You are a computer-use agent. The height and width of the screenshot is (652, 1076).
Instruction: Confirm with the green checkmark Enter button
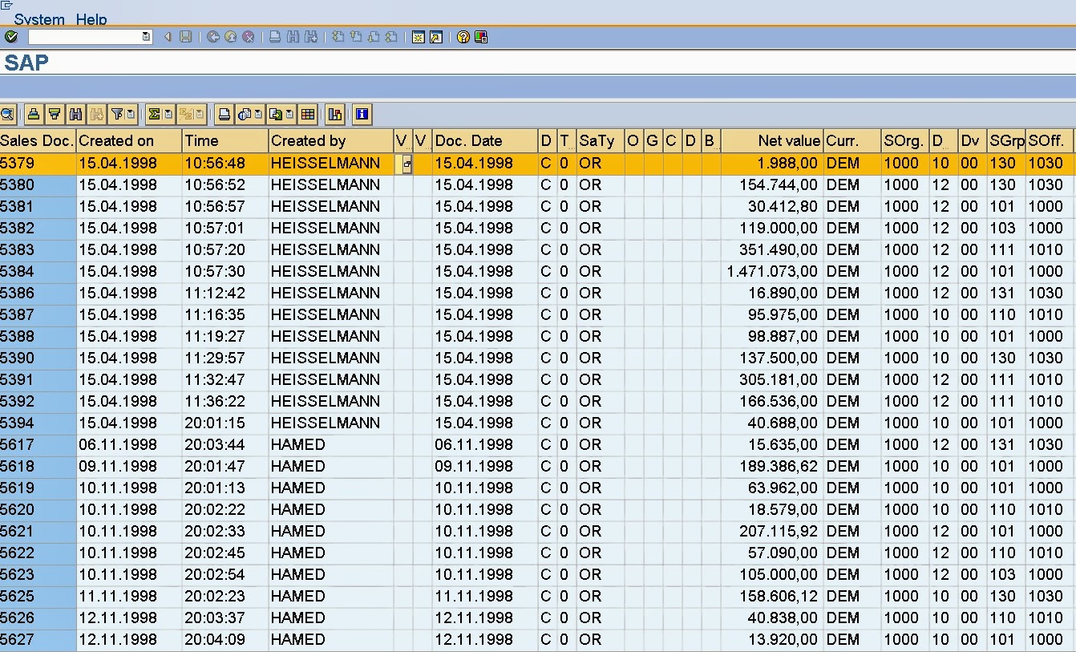pos(11,36)
